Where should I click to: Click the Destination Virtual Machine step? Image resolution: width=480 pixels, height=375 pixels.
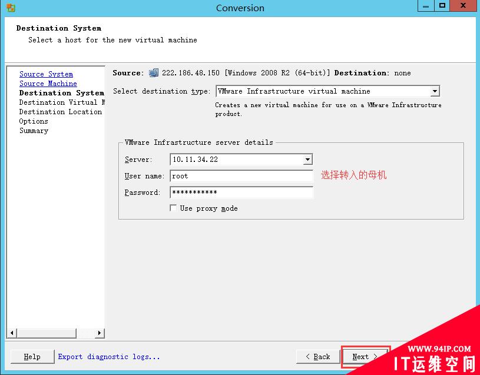click(x=62, y=102)
